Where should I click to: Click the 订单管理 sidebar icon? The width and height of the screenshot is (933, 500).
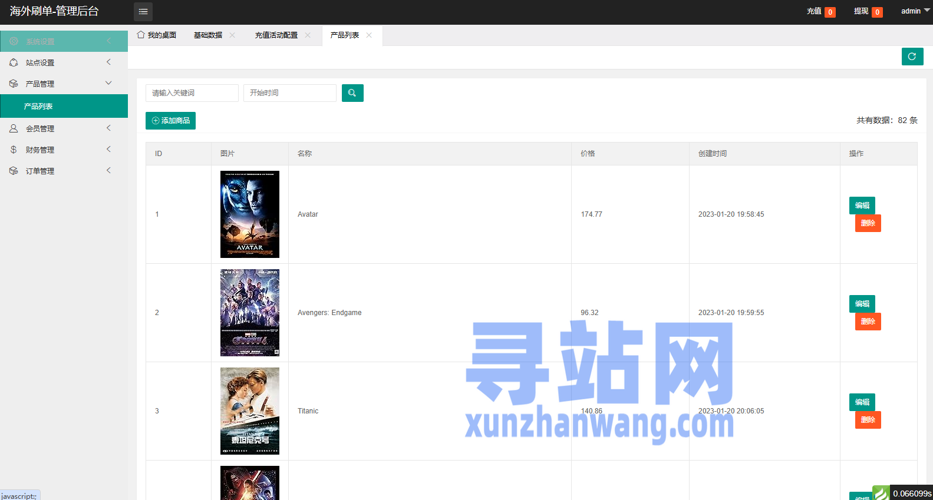14,171
